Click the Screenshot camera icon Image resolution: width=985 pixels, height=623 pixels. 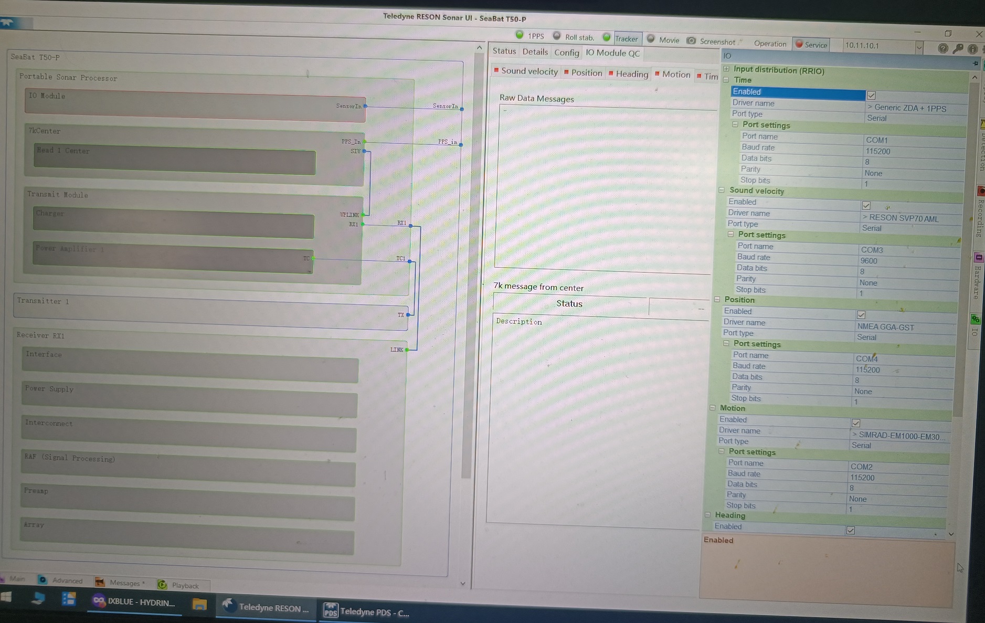(692, 40)
